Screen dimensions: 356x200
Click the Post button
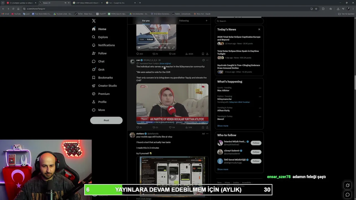coord(106,120)
